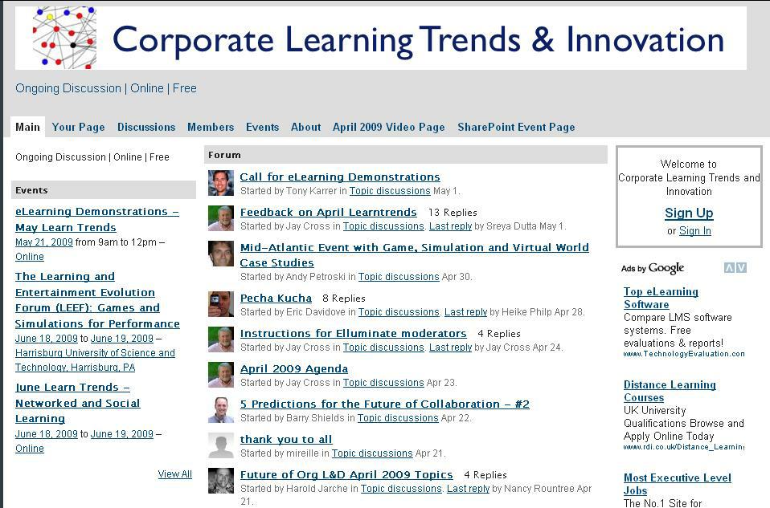Select the April 2009 Video Page tab
The image size is (770, 508).
tap(390, 127)
